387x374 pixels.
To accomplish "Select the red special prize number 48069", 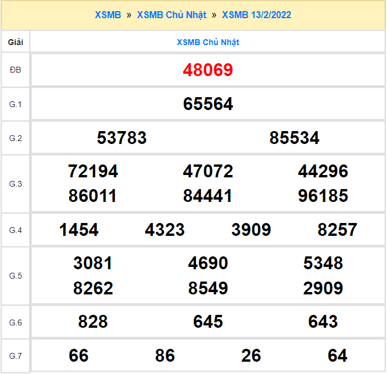I will click(x=208, y=70).
